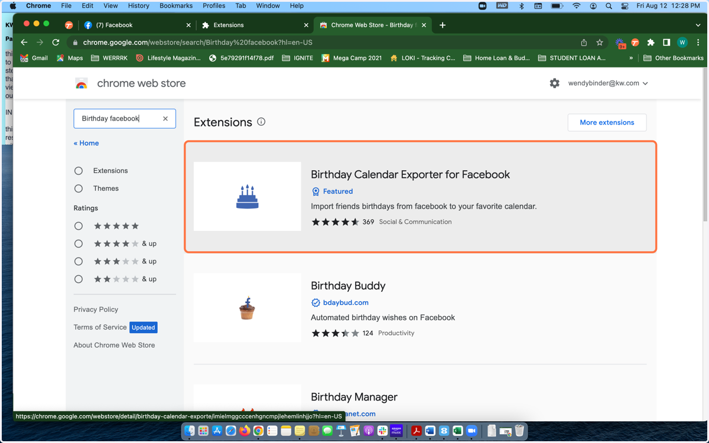Clear the search box with the X
709x443 pixels.
tap(165, 119)
